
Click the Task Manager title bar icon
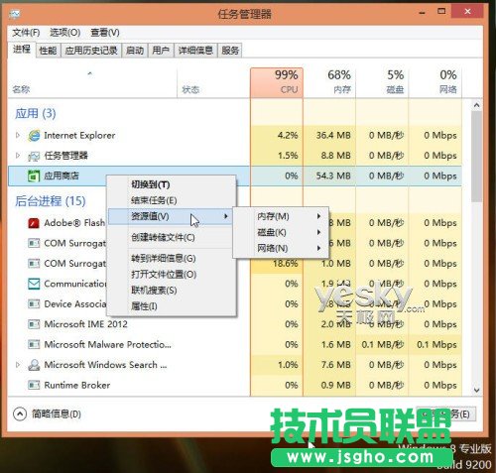[x=15, y=14]
